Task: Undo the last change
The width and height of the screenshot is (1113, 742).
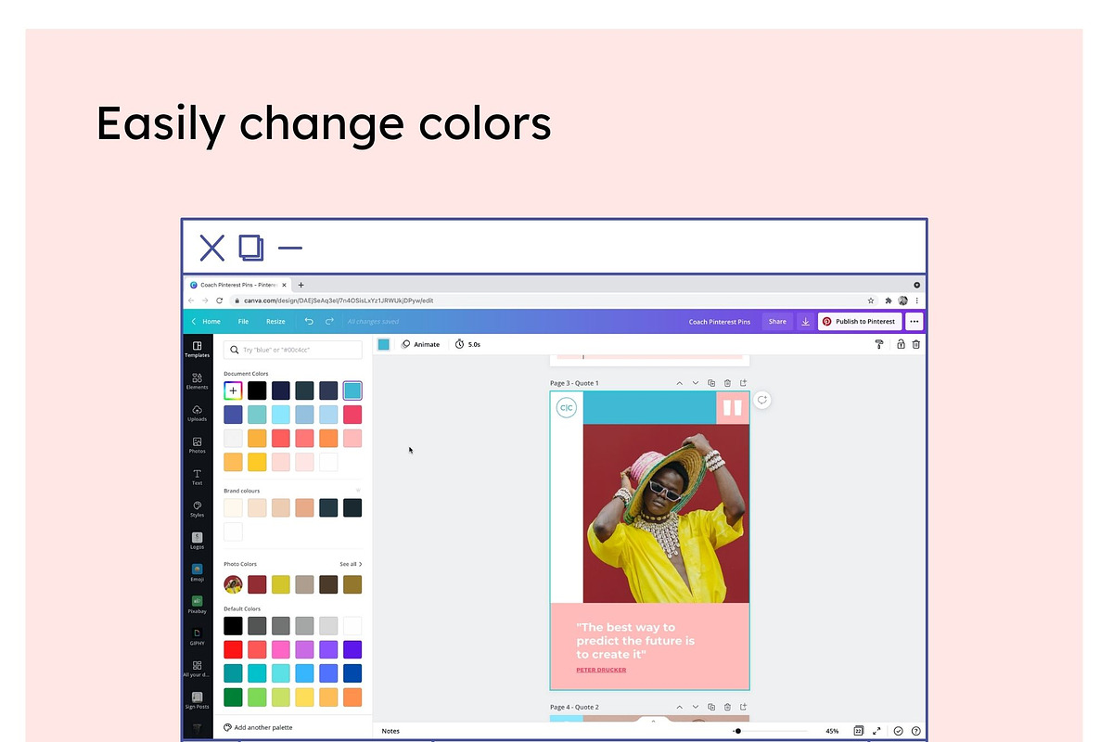Action: (x=309, y=321)
